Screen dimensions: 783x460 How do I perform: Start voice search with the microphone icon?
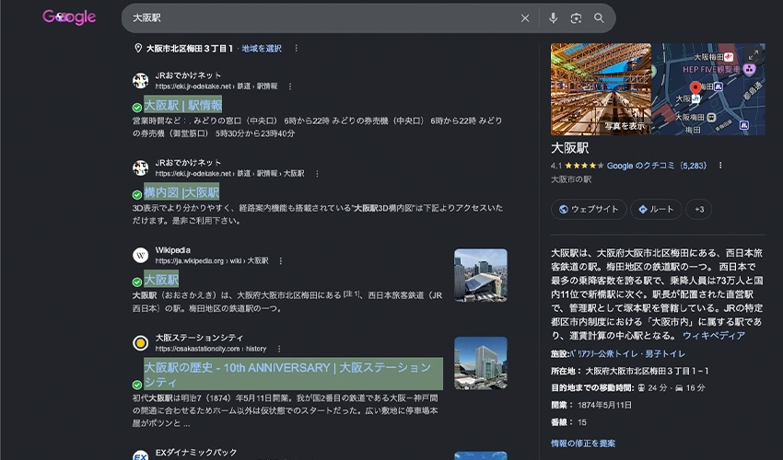(553, 18)
